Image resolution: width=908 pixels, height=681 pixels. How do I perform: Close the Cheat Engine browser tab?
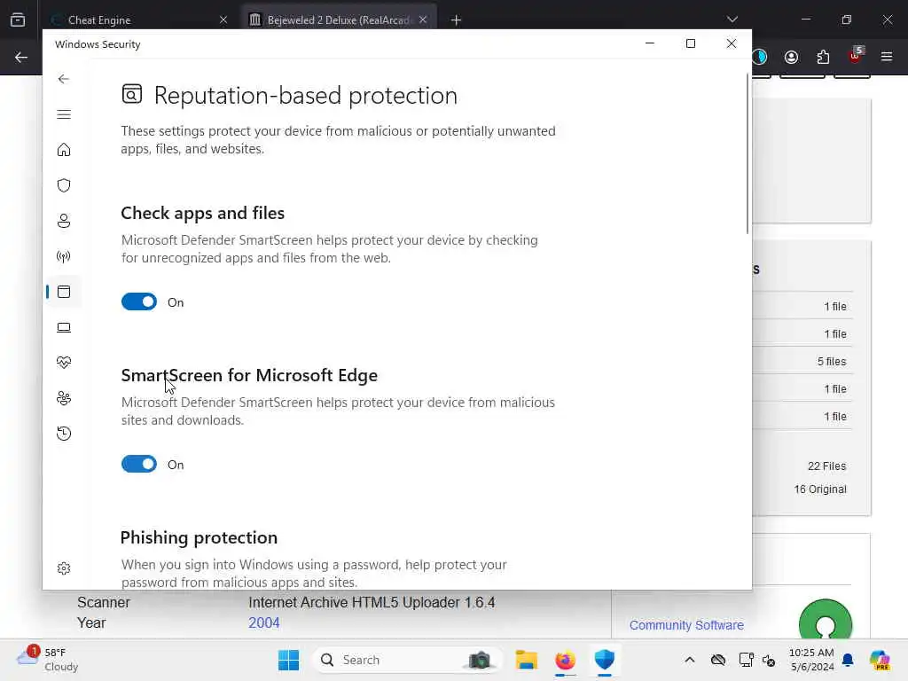(x=223, y=20)
